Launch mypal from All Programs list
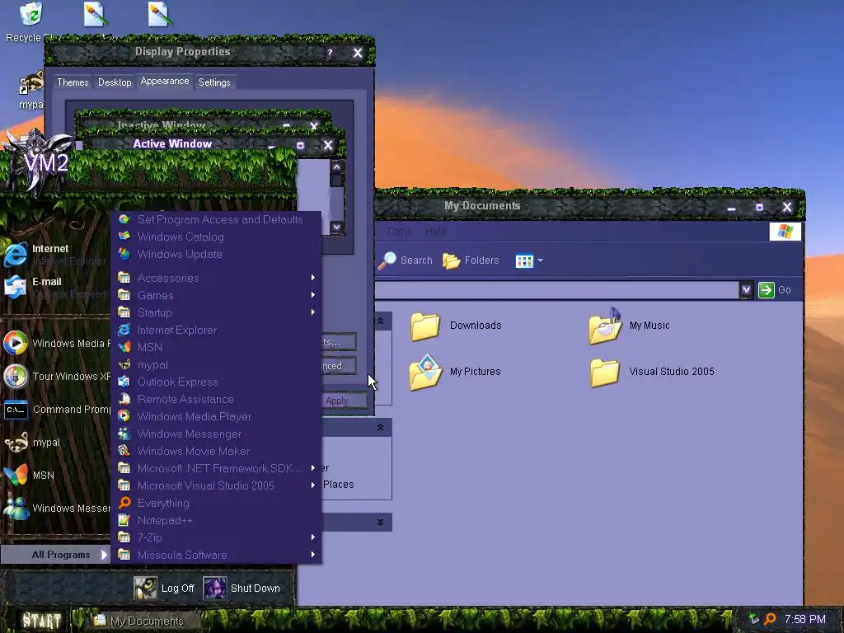This screenshot has width=844, height=633. (x=216, y=364)
